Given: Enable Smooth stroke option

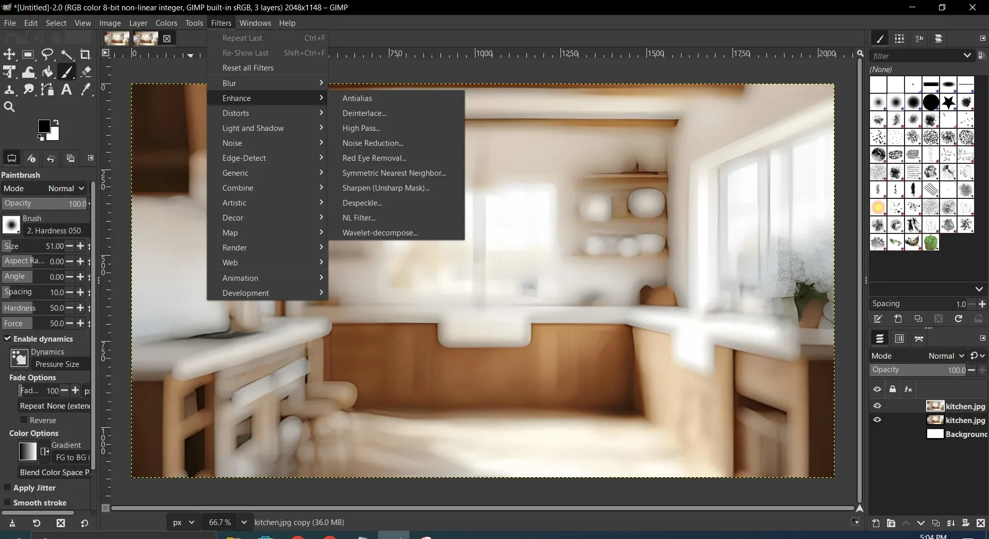Looking at the screenshot, I should click(7, 502).
